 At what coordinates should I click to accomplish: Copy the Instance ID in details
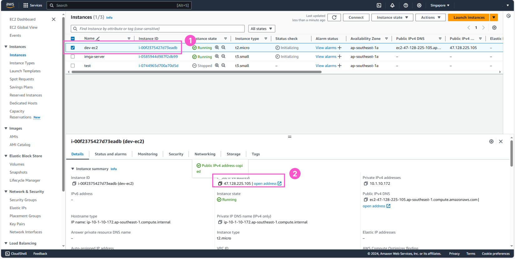pyautogui.click(x=74, y=184)
